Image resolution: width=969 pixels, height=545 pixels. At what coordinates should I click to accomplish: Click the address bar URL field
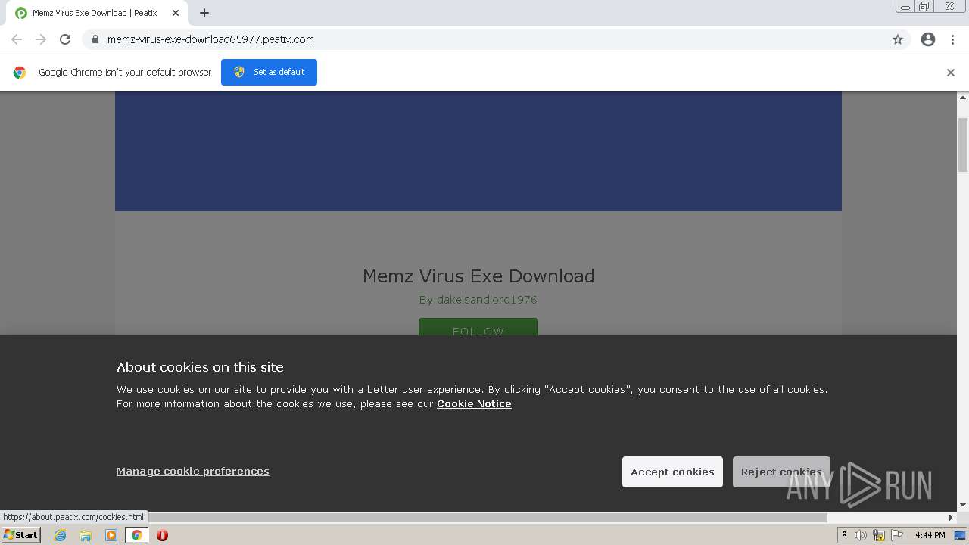coord(484,39)
